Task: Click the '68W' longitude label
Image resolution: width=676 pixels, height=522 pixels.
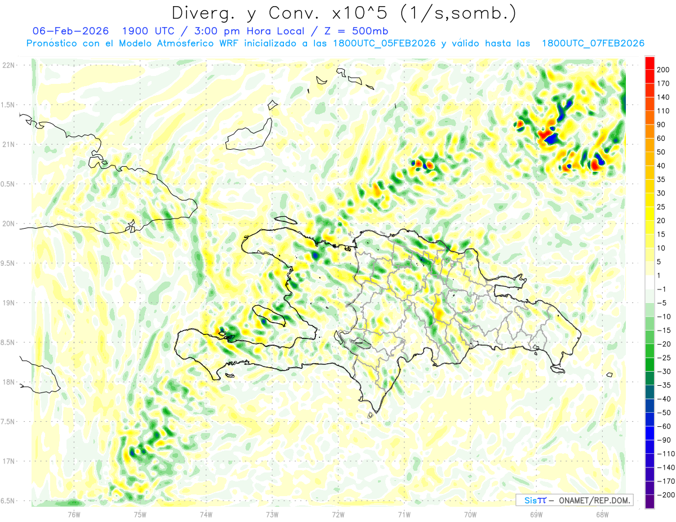Action: tap(602, 514)
